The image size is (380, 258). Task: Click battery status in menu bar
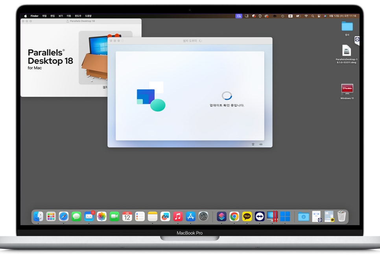(298, 16)
